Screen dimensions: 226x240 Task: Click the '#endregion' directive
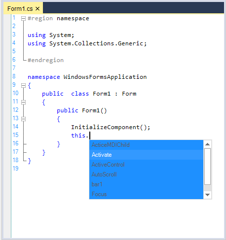click(x=45, y=60)
